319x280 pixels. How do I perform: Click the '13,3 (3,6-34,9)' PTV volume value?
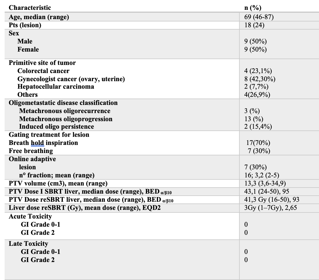(x=265, y=183)
